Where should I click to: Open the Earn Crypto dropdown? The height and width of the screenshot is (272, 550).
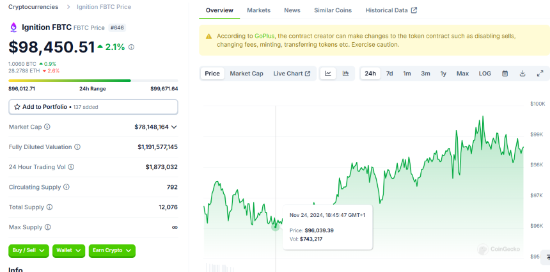112,251
